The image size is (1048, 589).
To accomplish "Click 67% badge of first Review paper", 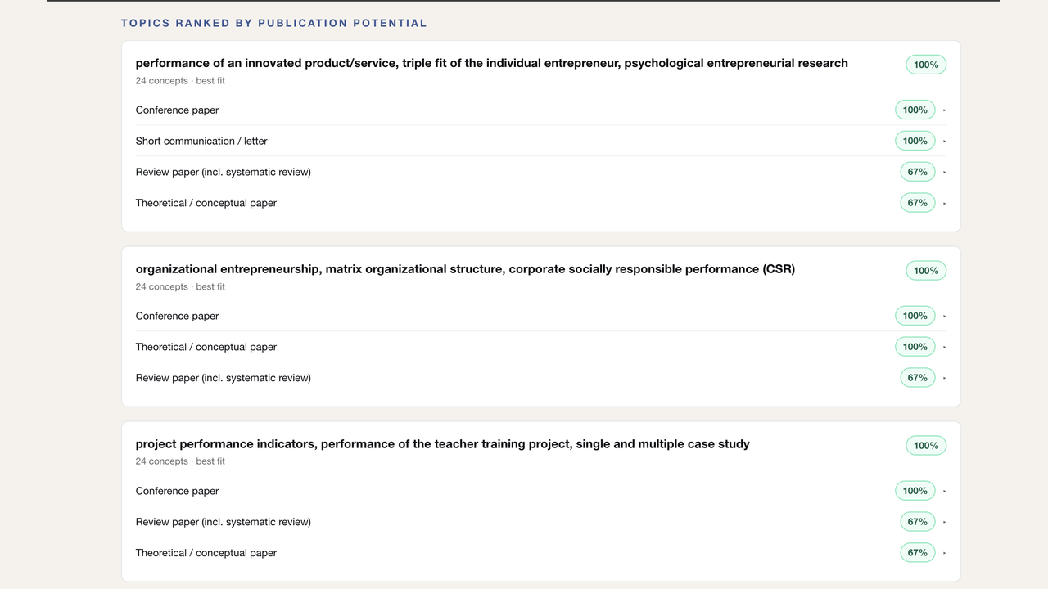I will 918,172.
